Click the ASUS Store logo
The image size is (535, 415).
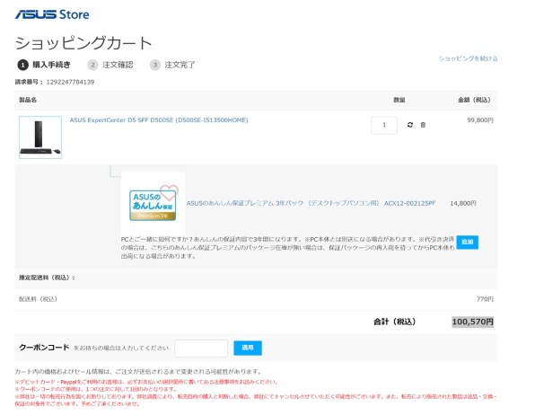click(x=52, y=14)
